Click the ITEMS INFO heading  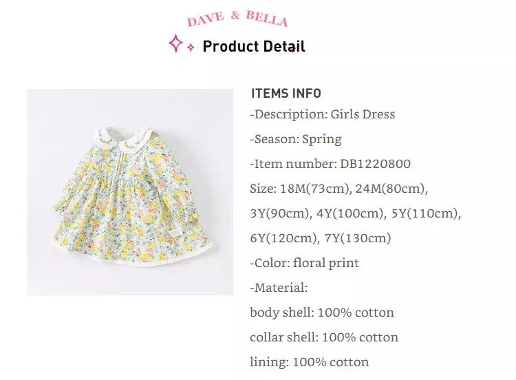point(286,94)
